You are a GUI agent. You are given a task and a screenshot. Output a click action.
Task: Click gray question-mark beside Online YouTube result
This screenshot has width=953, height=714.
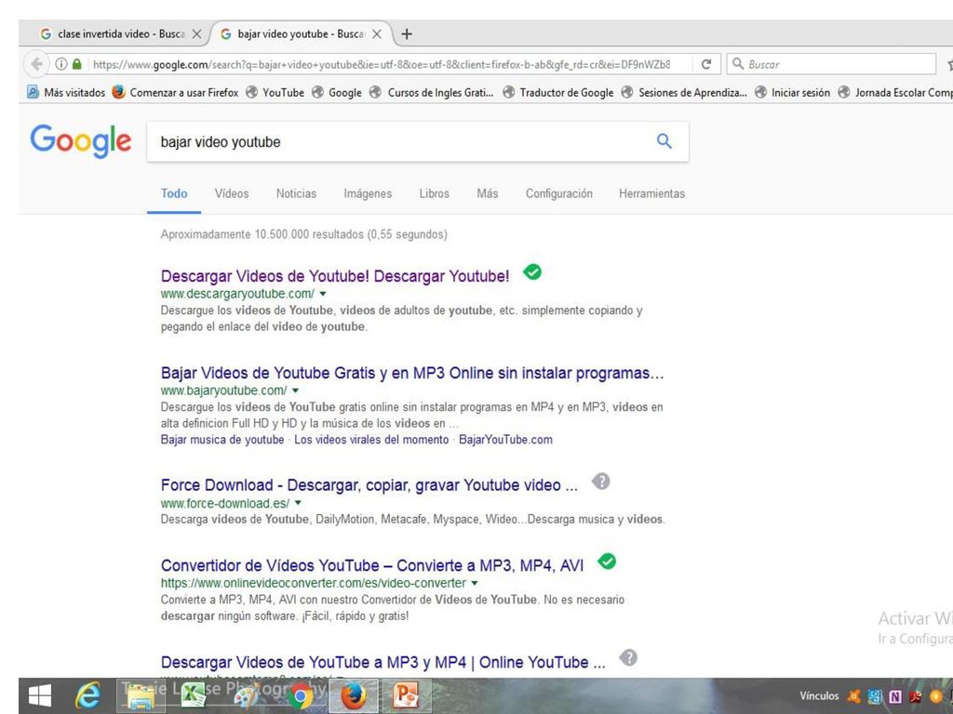pos(628,657)
